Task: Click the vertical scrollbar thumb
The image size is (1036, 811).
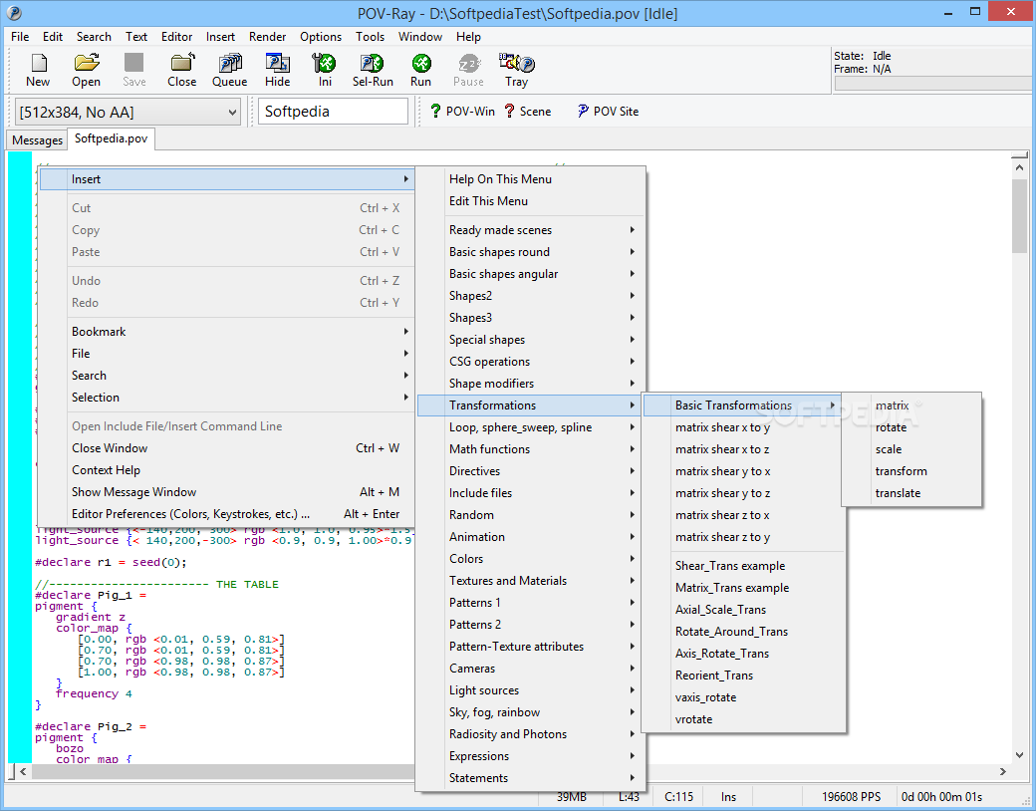Action: (x=1019, y=215)
